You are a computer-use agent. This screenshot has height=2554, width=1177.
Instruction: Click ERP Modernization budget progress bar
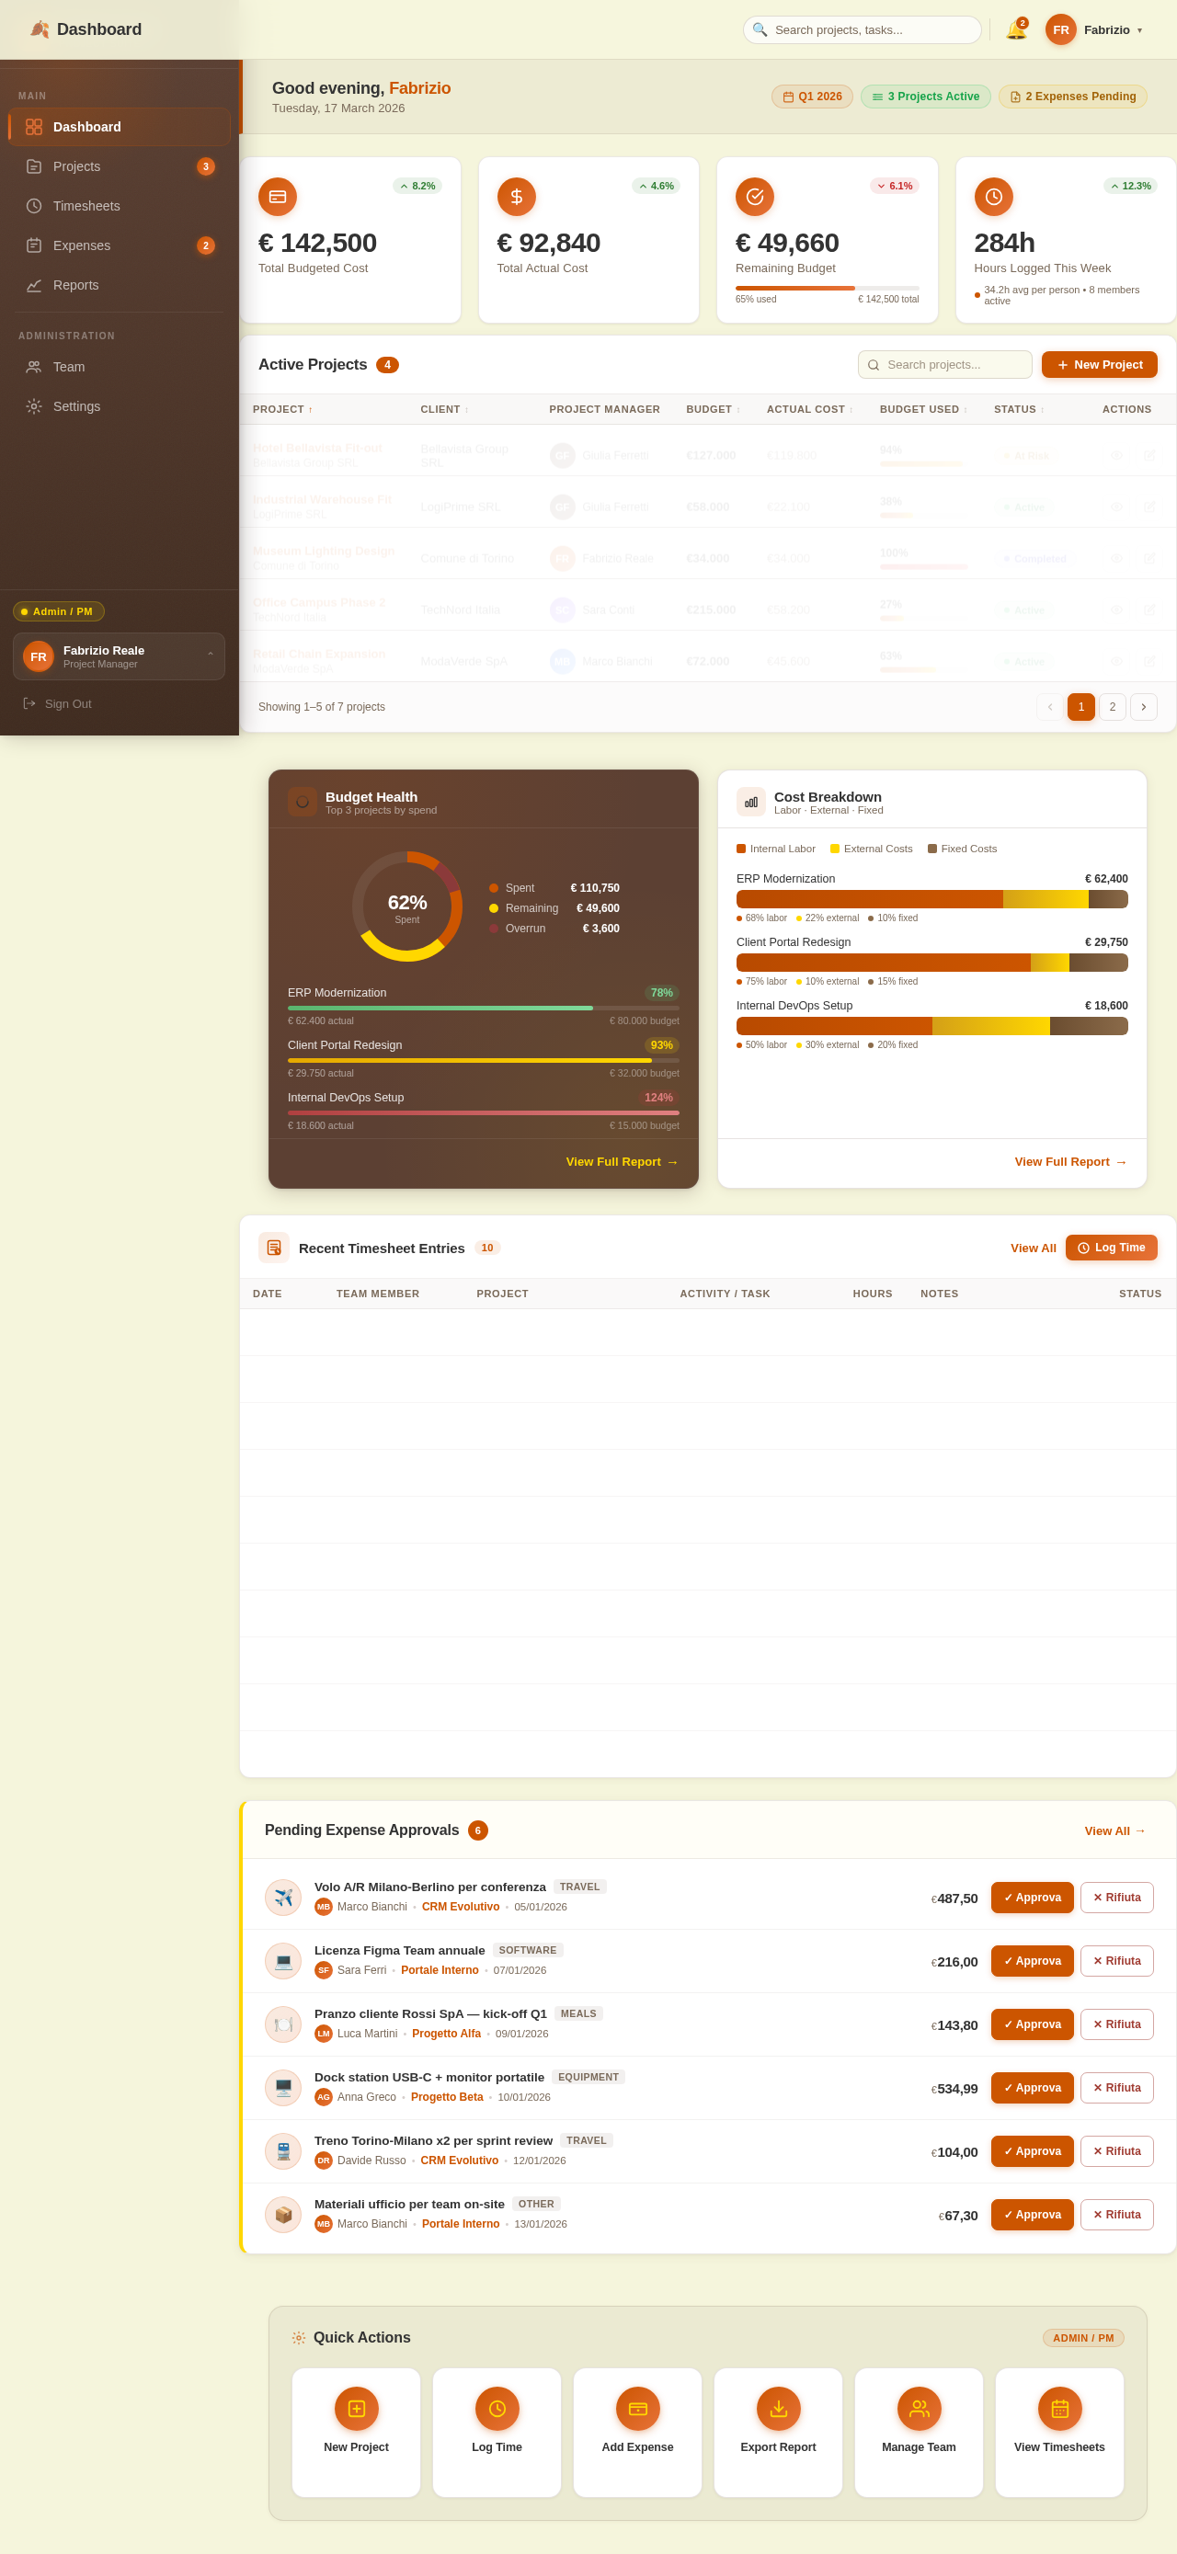click(x=483, y=1009)
